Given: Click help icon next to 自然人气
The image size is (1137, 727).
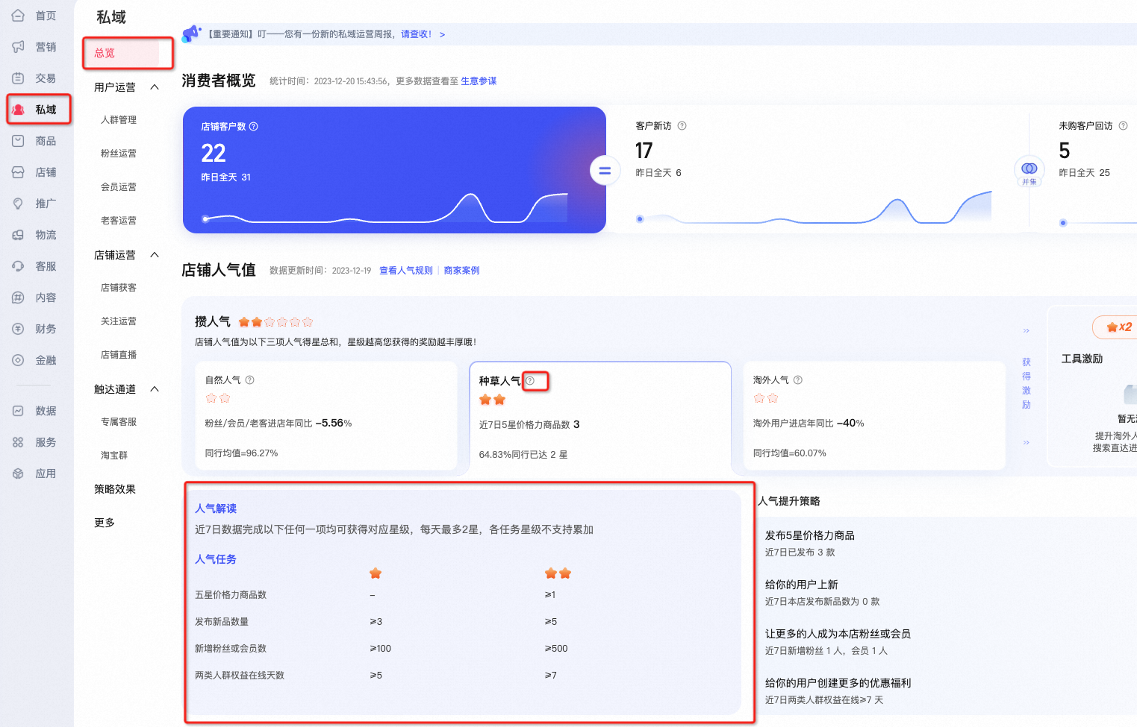Looking at the screenshot, I should [x=250, y=380].
